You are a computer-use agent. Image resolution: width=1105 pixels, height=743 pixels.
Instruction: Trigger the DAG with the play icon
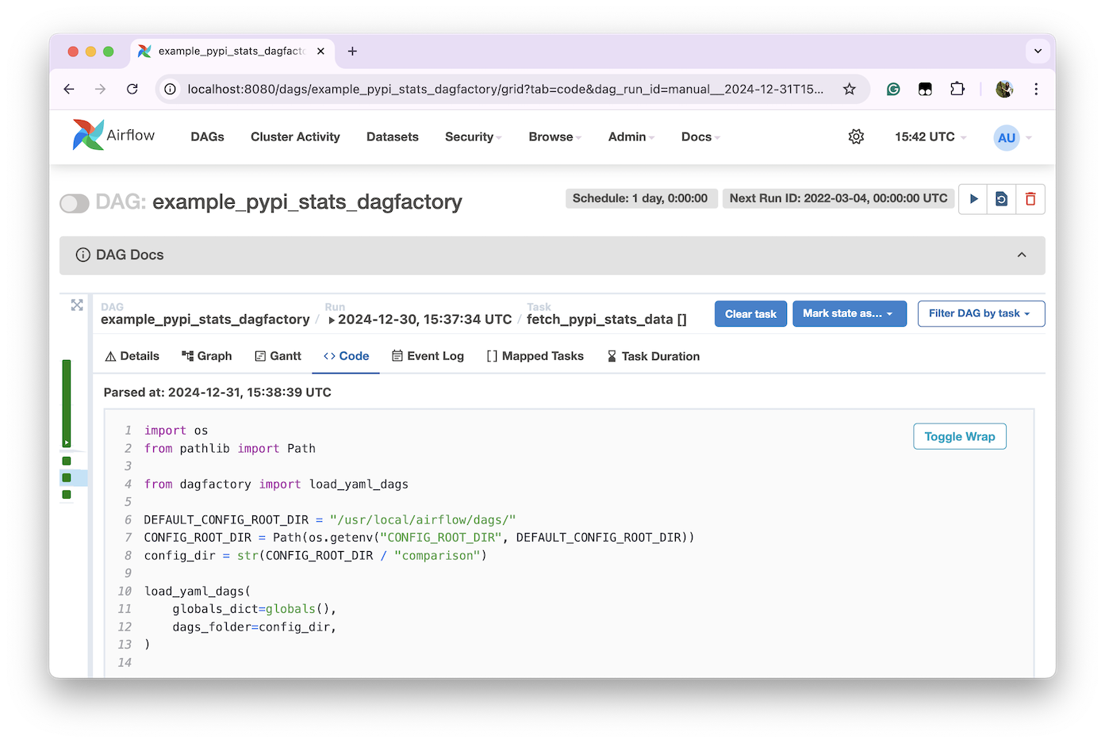coord(973,199)
